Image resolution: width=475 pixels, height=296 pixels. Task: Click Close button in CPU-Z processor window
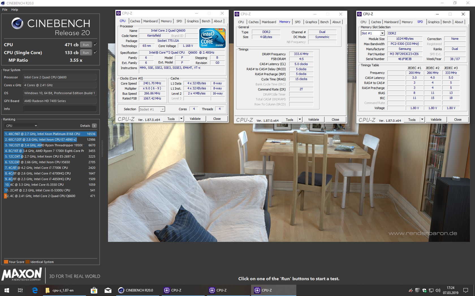click(217, 119)
